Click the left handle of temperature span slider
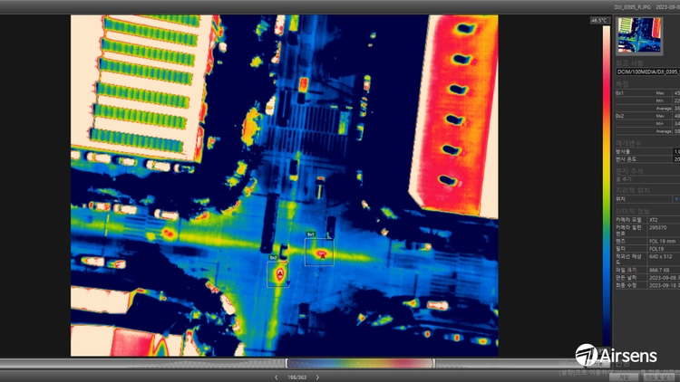The height and width of the screenshot is (382, 680). point(287,363)
